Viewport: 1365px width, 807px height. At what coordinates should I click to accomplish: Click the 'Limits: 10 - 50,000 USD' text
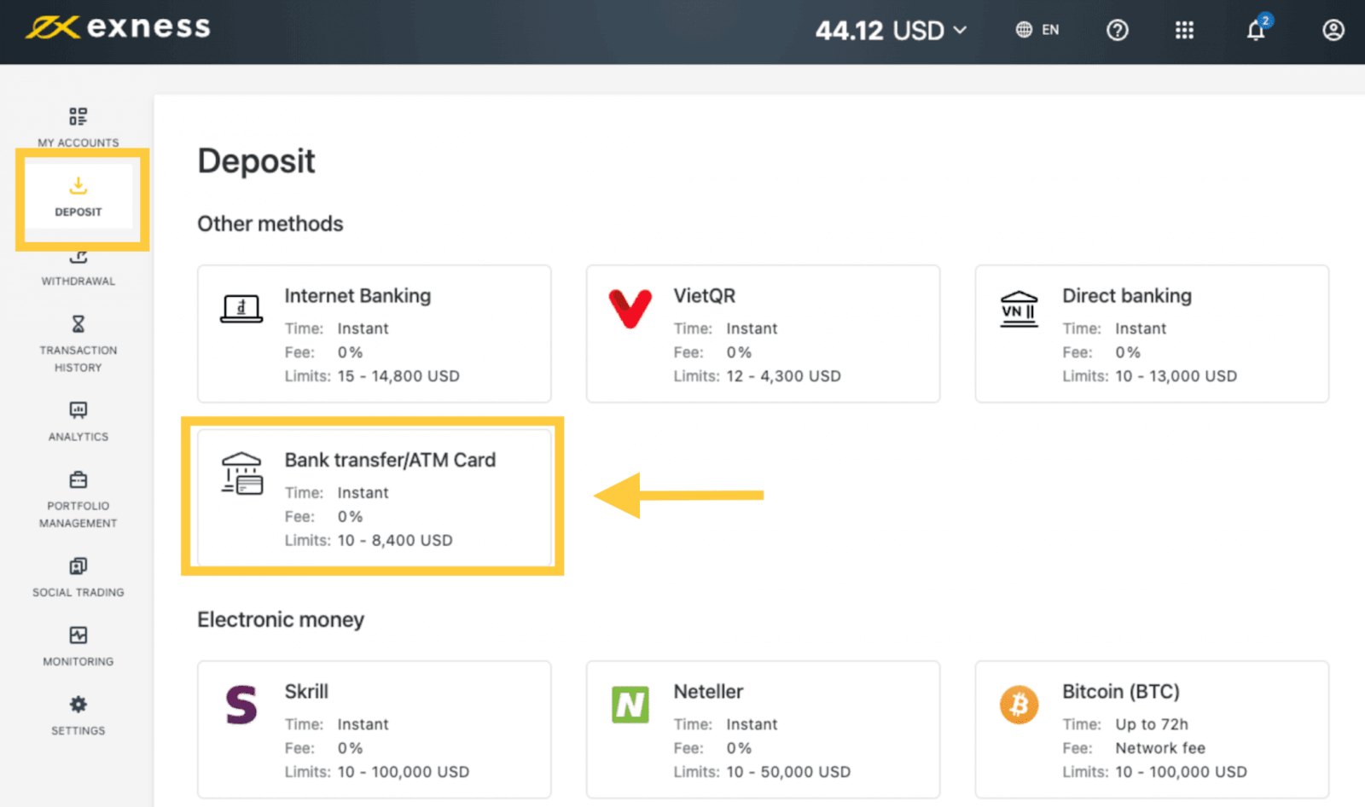(x=762, y=772)
